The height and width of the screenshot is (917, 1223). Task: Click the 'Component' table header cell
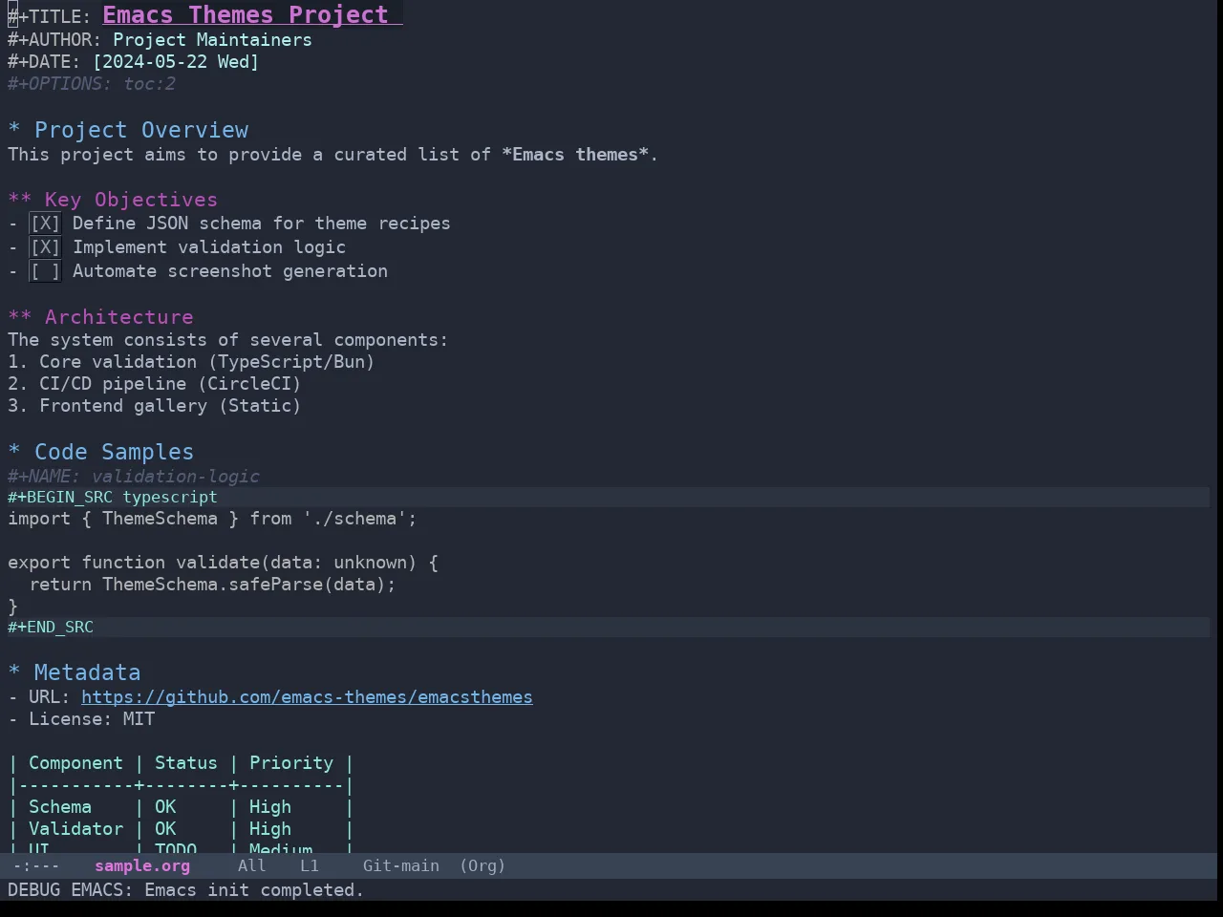(x=75, y=763)
